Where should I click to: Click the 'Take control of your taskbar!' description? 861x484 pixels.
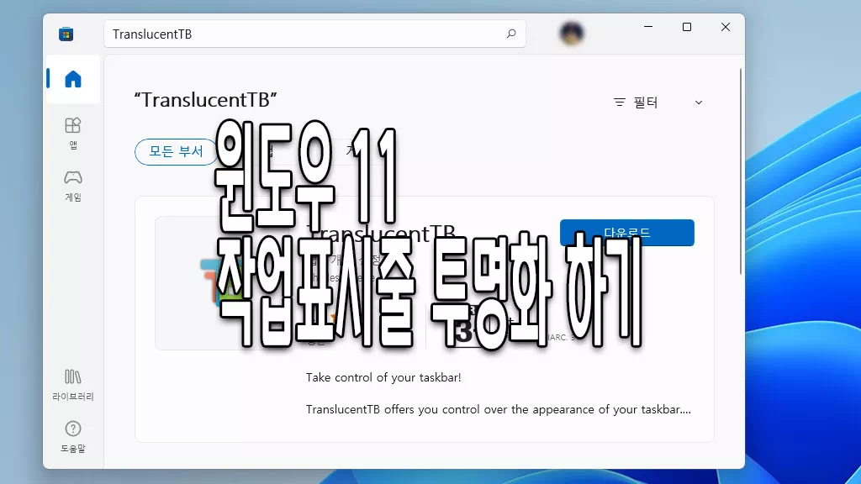coord(383,377)
